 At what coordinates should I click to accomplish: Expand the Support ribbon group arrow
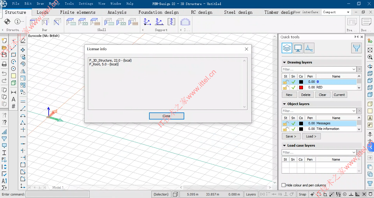tap(143, 30)
